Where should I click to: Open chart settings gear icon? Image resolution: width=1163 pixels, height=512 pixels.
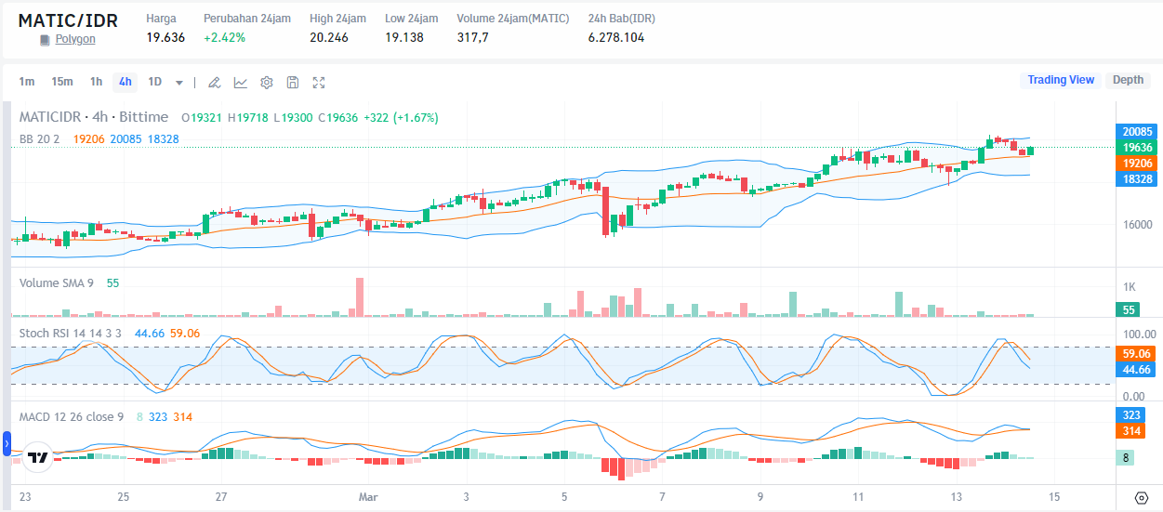tap(267, 82)
